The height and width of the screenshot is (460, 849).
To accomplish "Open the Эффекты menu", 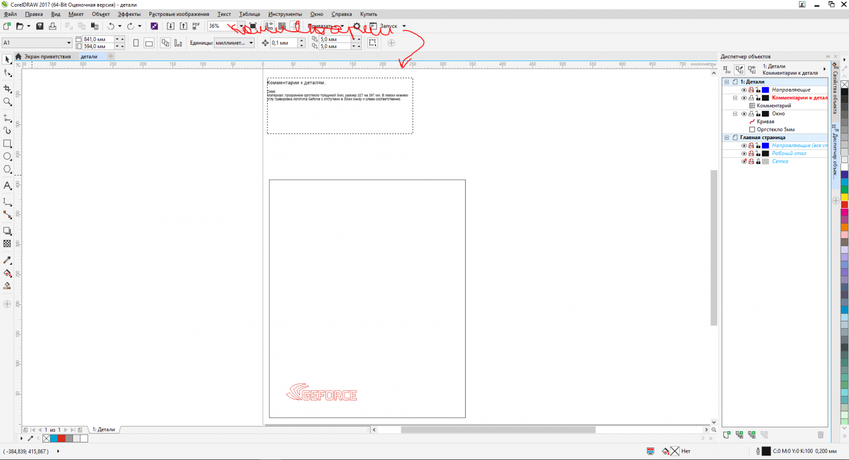I will (129, 14).
